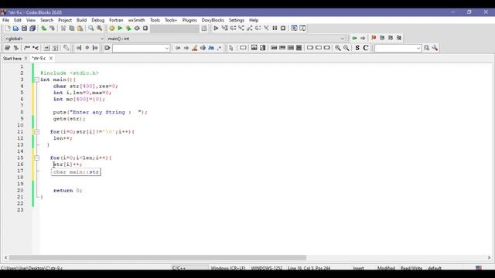Open the Help menu
Viewport: 495px width, 278px height.
(254, 20)
